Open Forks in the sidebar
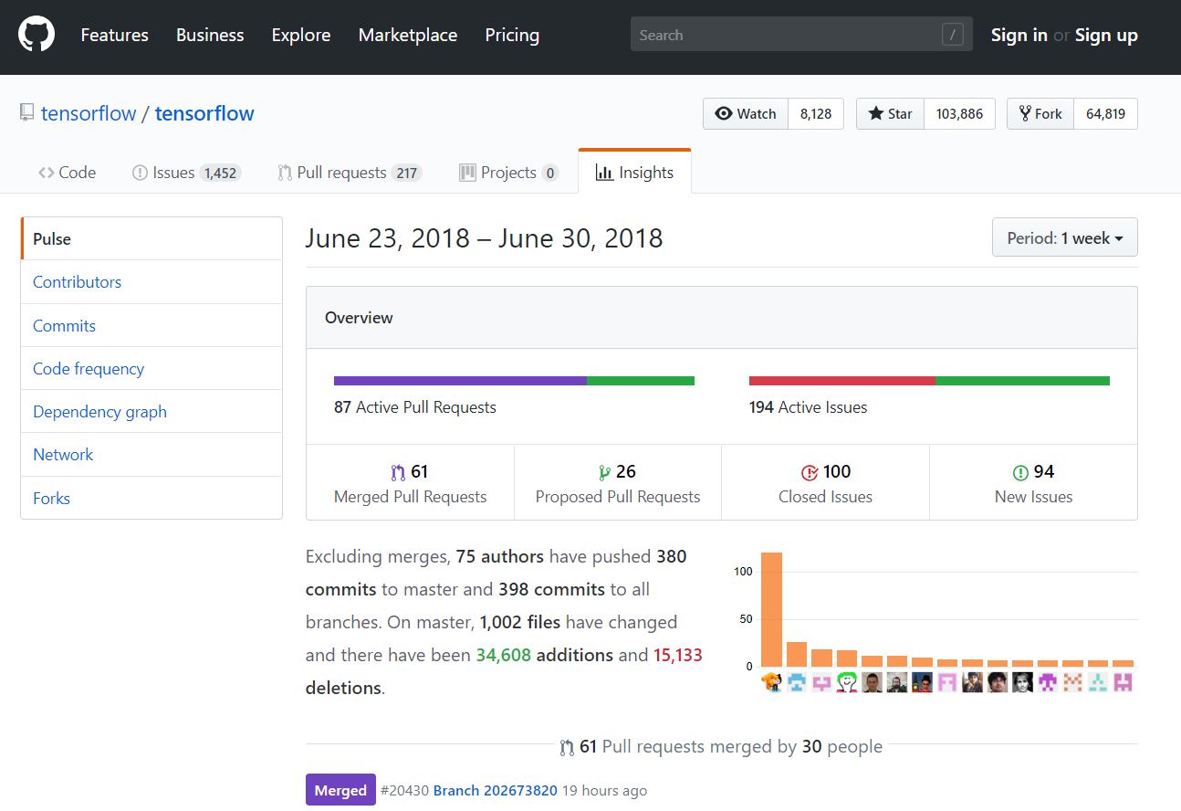 tap(152, 498)
